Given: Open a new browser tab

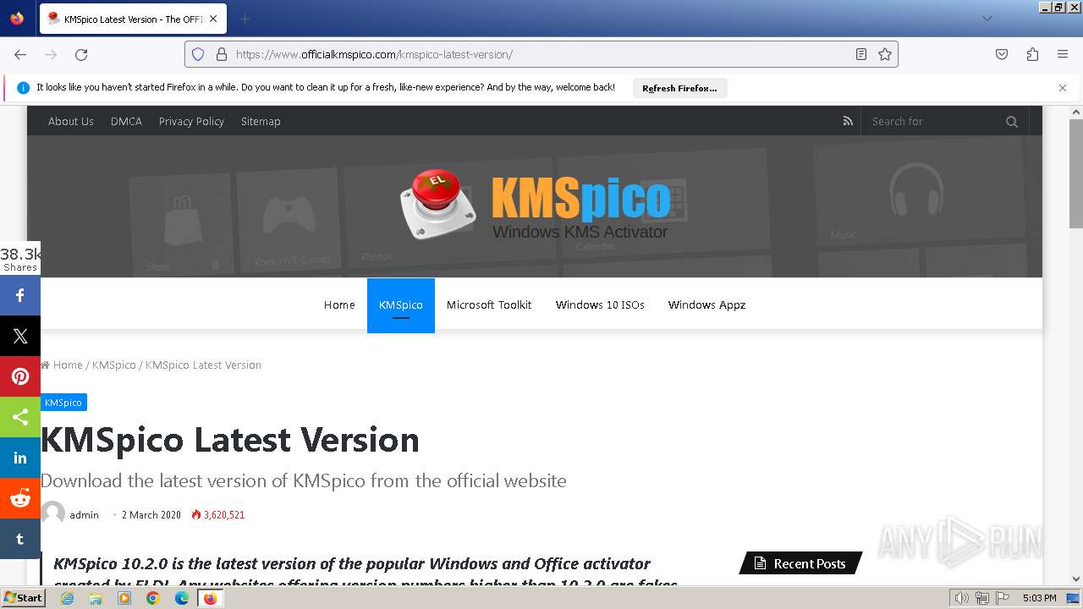Looking at the screenshot, I should point(245,19).
